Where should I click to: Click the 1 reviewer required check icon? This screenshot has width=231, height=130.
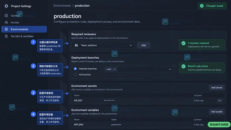point(183,43)
